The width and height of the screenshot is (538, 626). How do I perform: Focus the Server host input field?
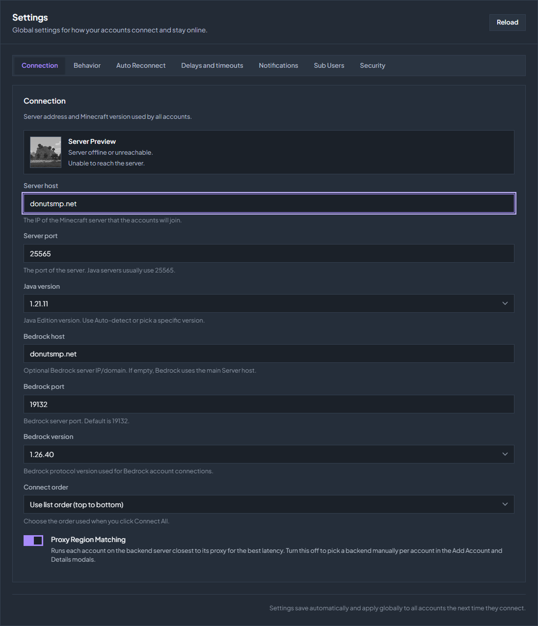coord(269,203)
